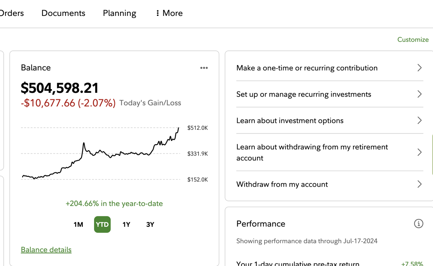Click the Today's Gain/Loss label
This screenshot has width=433, height=266.
150,103
